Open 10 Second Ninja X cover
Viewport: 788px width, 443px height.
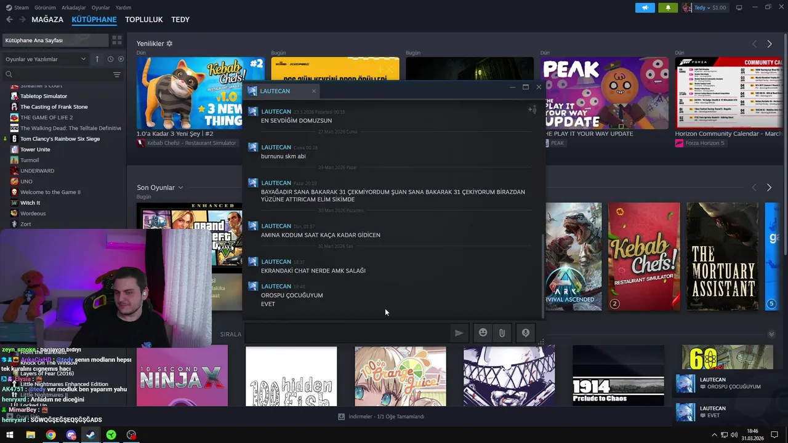[182, 376]
